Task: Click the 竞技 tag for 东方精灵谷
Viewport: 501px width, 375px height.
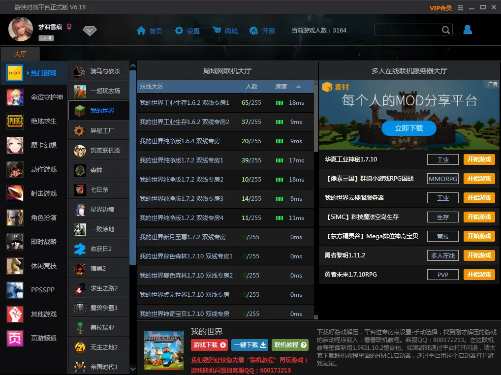Action: pyautogui.click(x=443, y=236)
